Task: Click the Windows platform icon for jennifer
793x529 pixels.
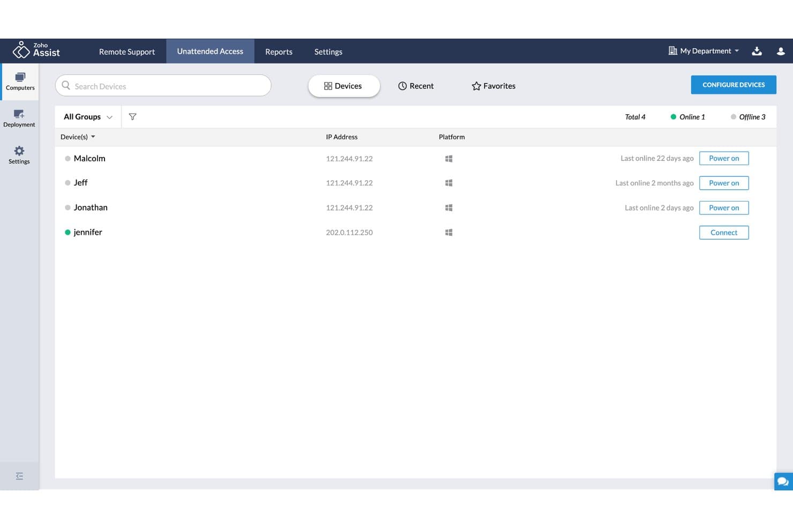Action: click(x=449, y=232)
